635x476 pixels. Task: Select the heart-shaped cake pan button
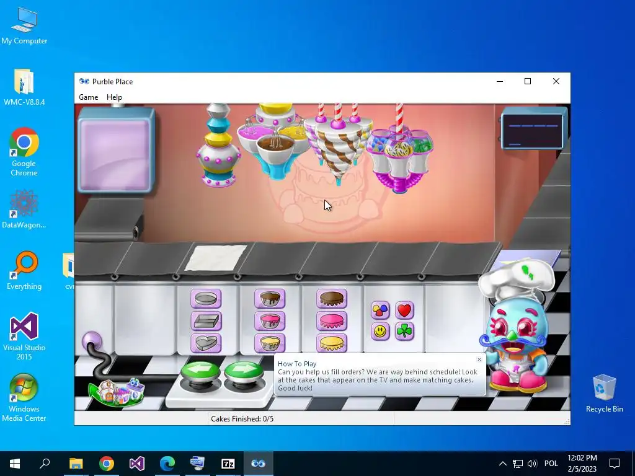click(x=206, y=343)
